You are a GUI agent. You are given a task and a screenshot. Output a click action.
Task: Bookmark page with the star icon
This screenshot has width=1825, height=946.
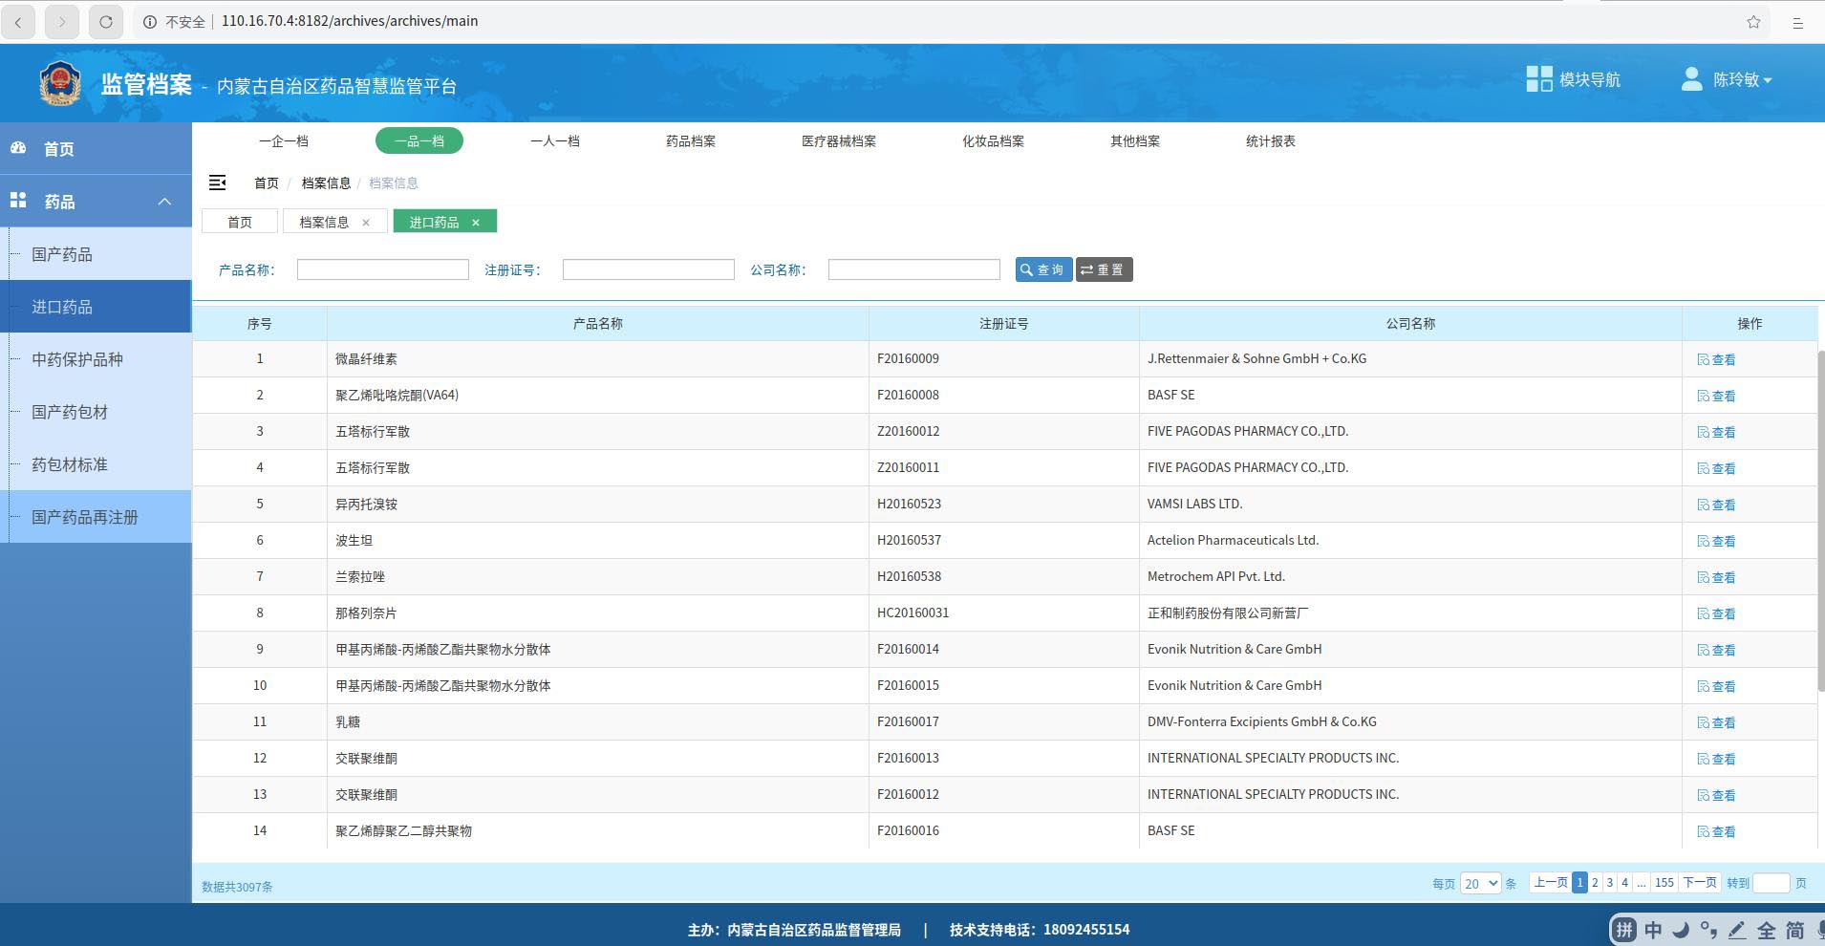1753,21
